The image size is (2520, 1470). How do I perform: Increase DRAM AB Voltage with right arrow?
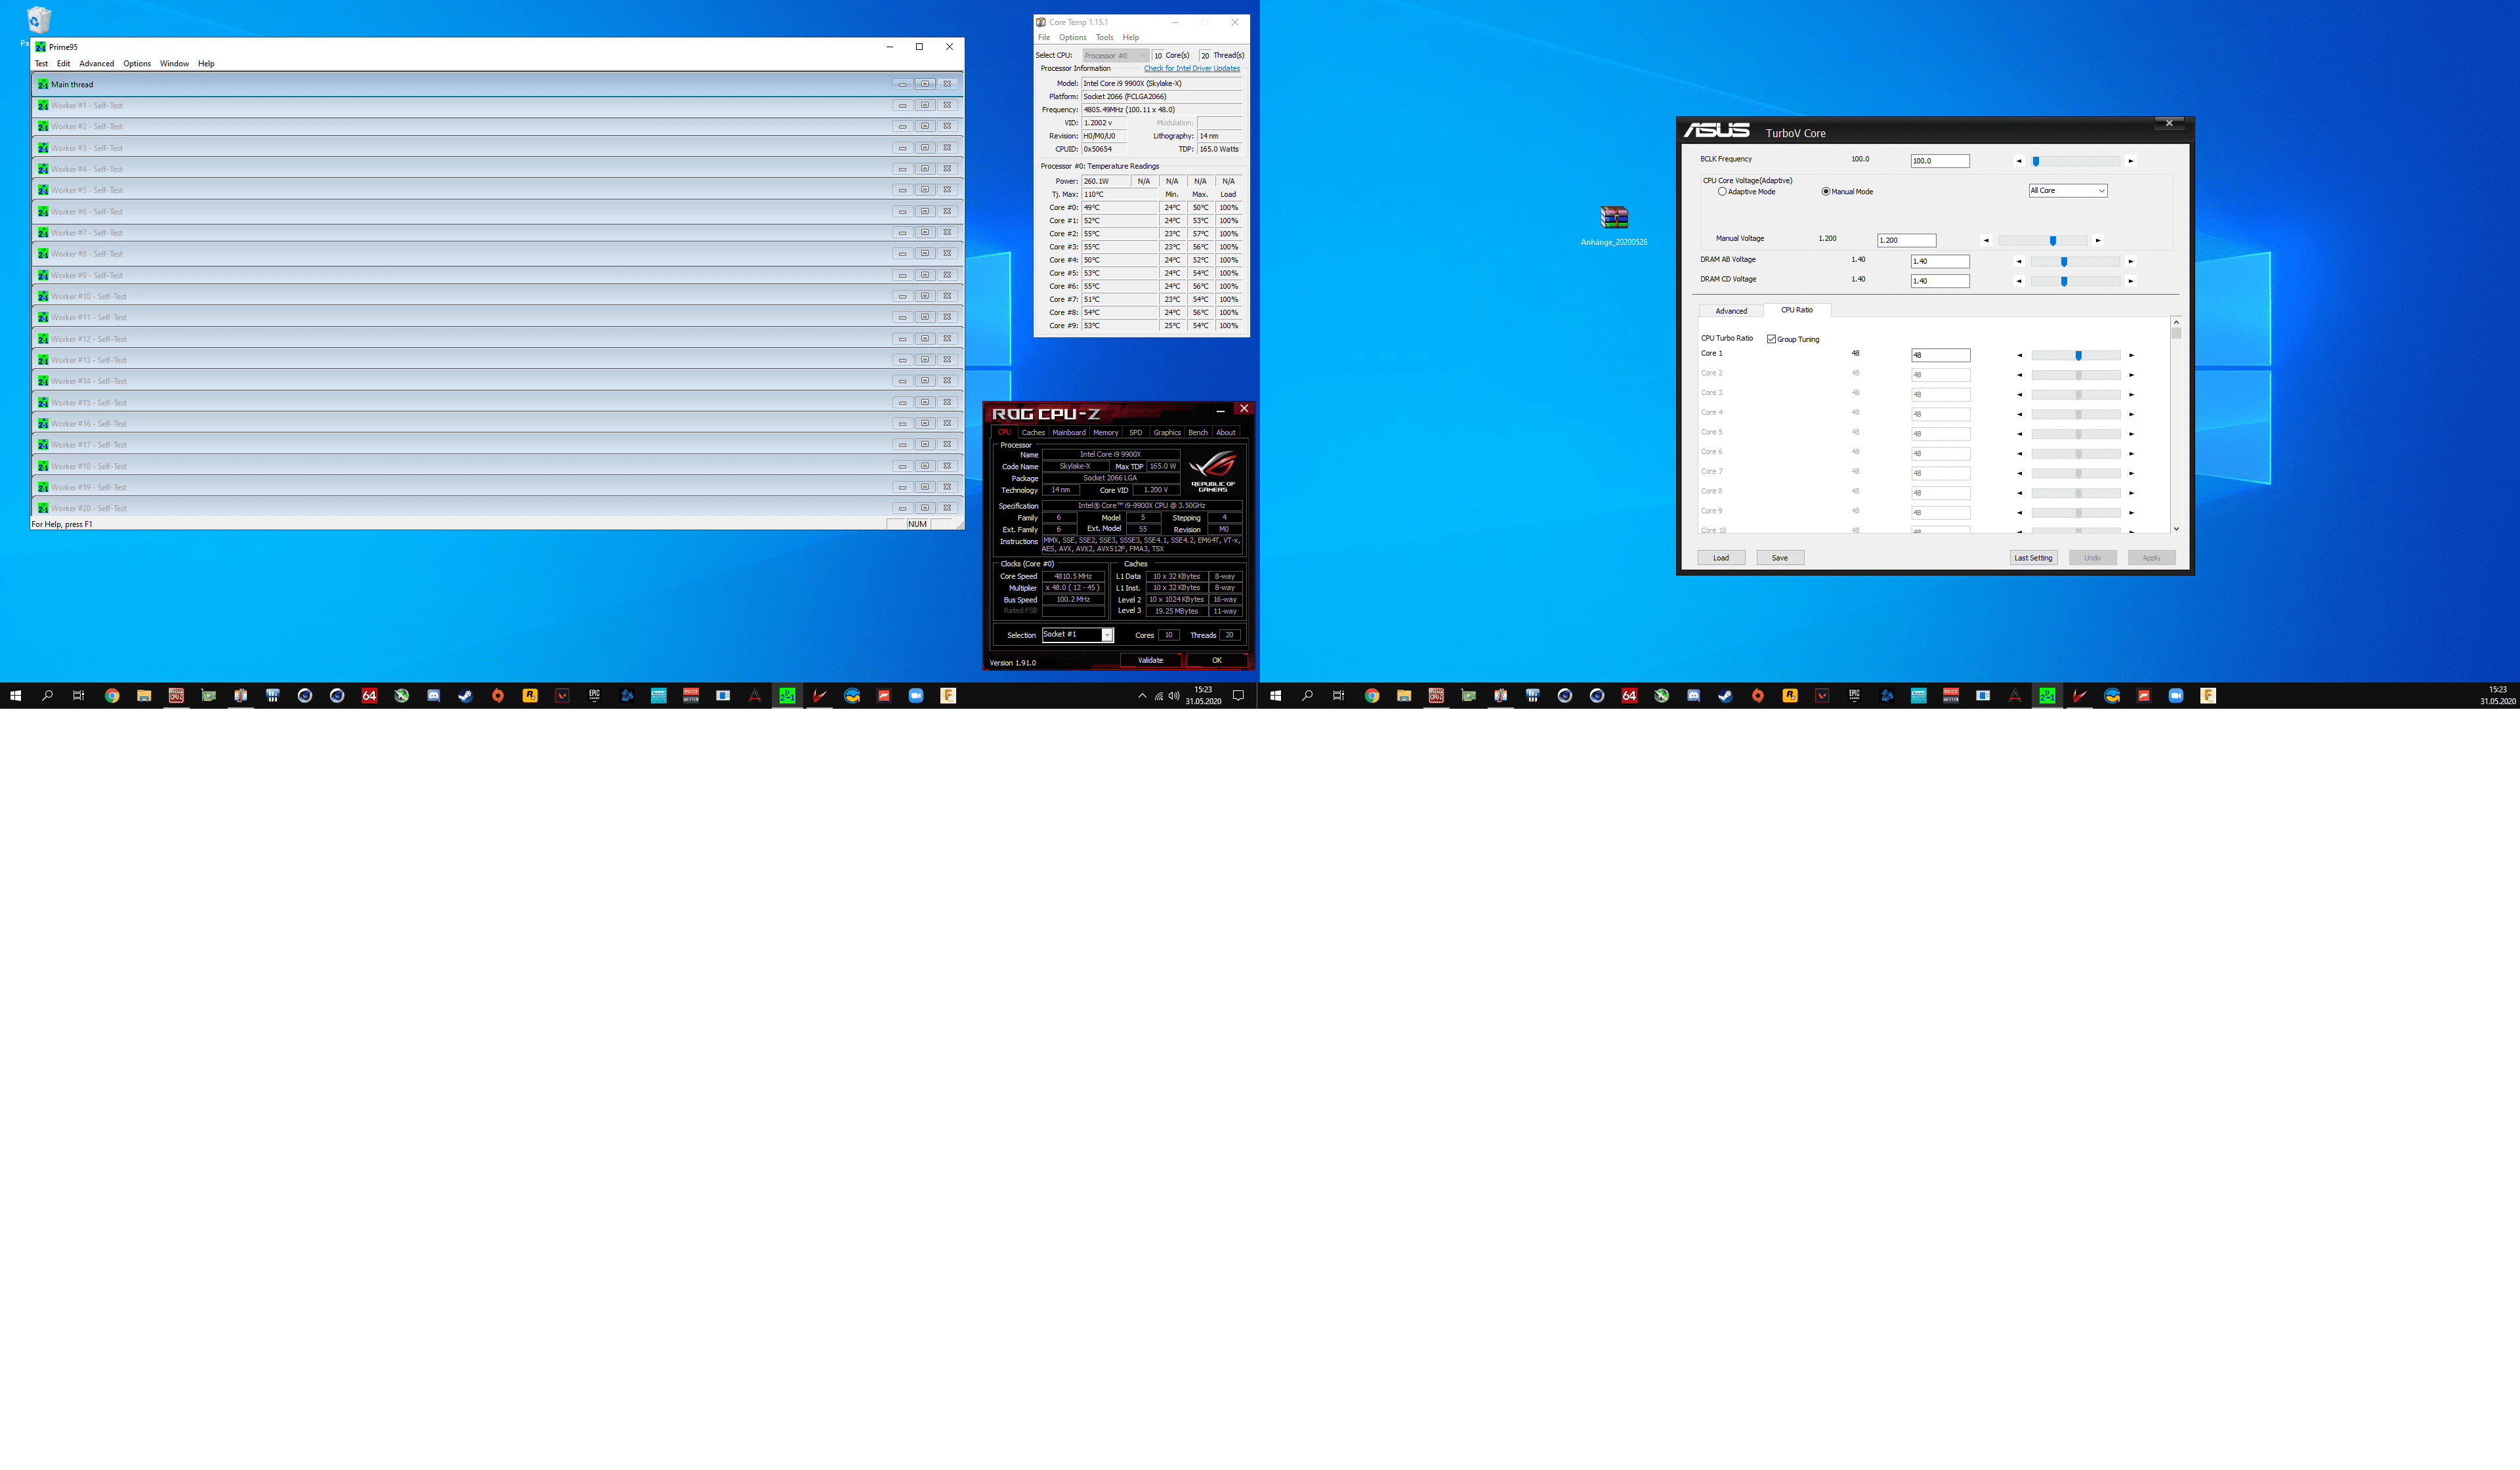2130,261
